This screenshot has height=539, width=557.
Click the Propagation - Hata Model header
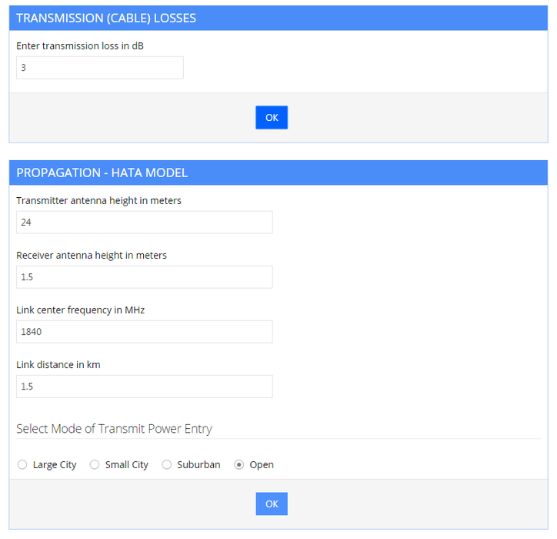[102, 173]
